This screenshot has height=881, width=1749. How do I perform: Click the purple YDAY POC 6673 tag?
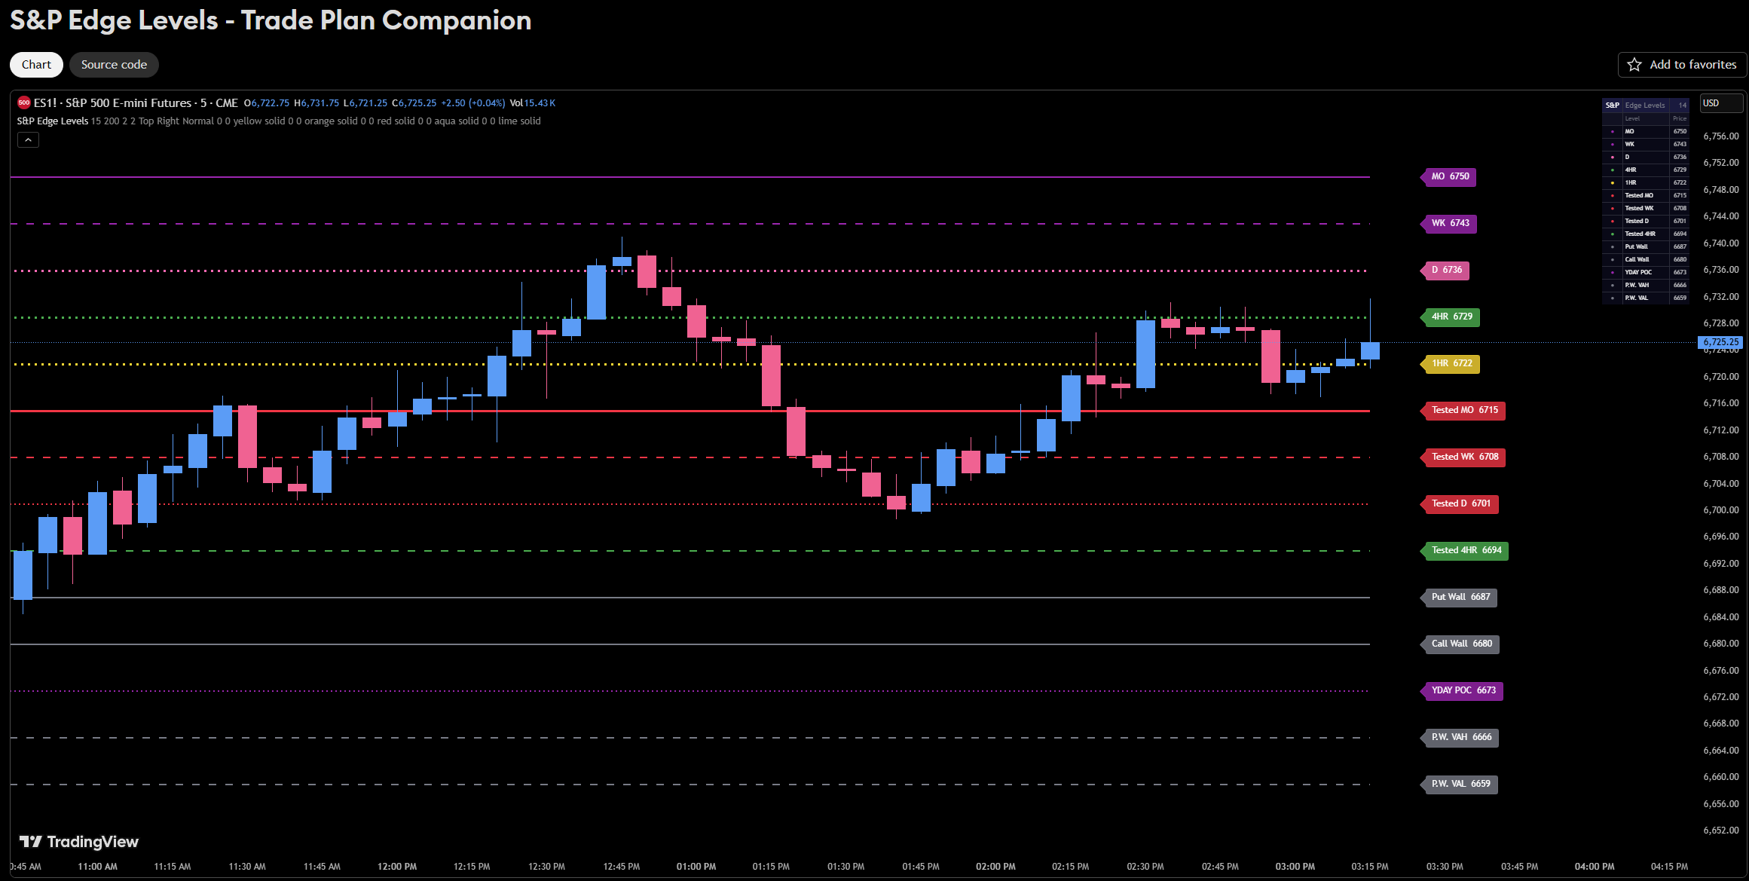[1463, 690]
